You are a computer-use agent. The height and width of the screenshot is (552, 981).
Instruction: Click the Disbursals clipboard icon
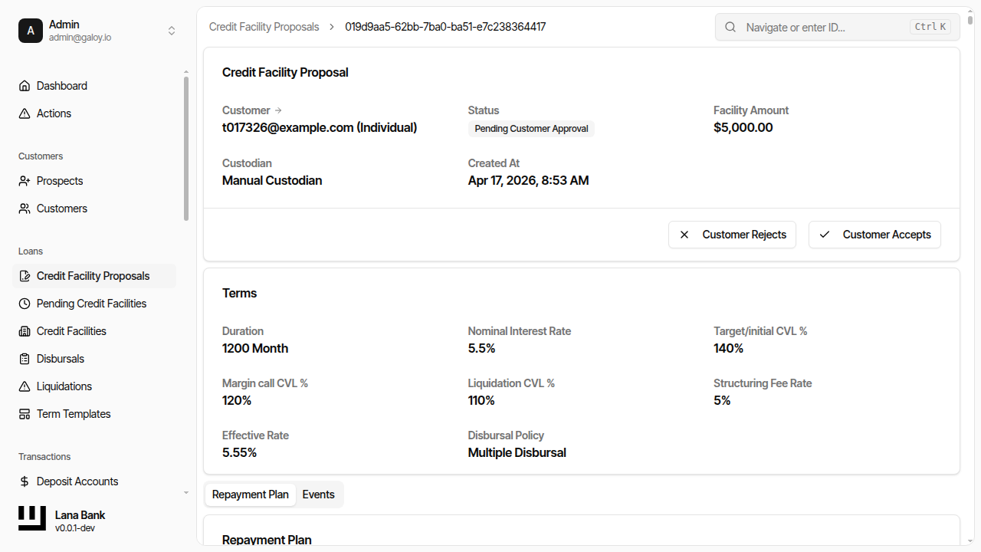click(x=25, y=359)
